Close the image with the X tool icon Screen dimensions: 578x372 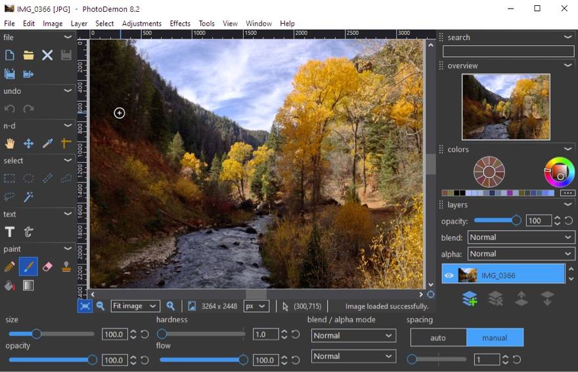pyautogui.click(x=47, y=55)
